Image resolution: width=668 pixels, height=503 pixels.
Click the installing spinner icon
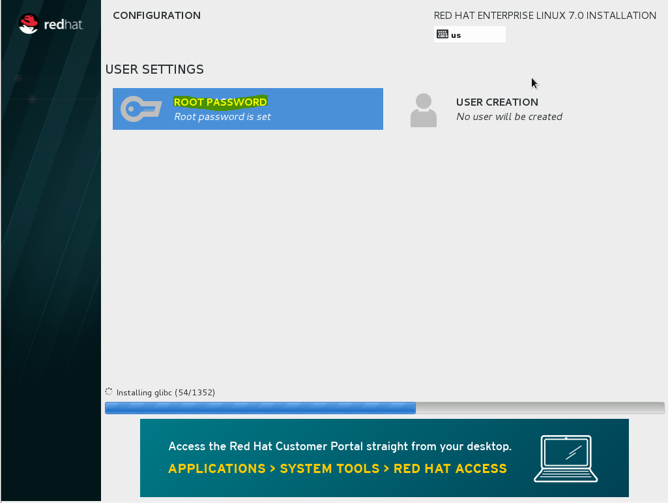[x=109, y=391]
